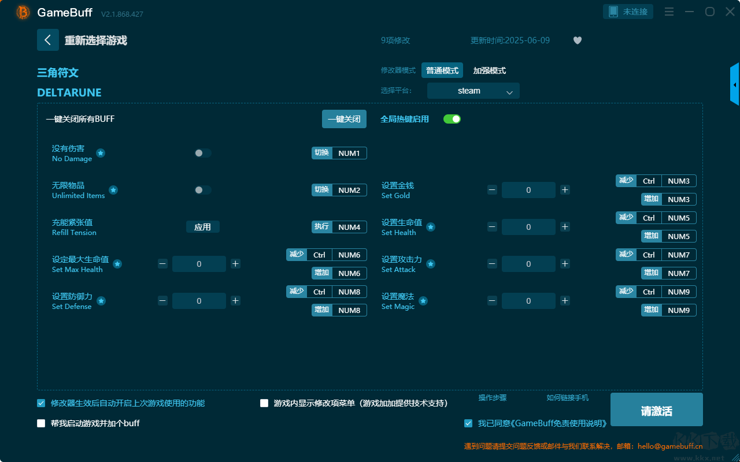Increase Set Attack value with plus
The image size is (740, 462).
point(565,264)
